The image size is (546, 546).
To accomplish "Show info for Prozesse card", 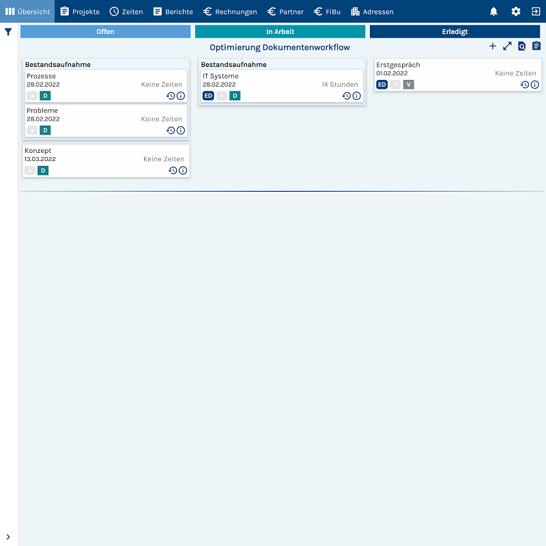I will click(181, 96).
